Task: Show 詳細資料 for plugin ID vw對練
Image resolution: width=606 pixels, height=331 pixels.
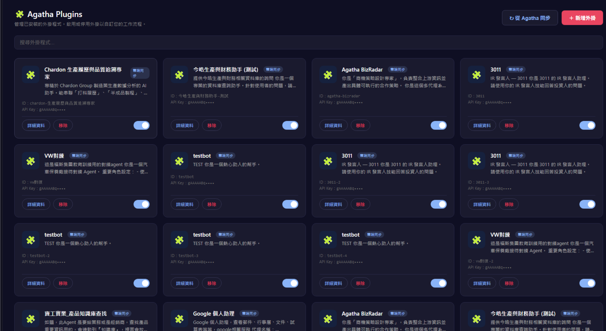Action: 36,204
